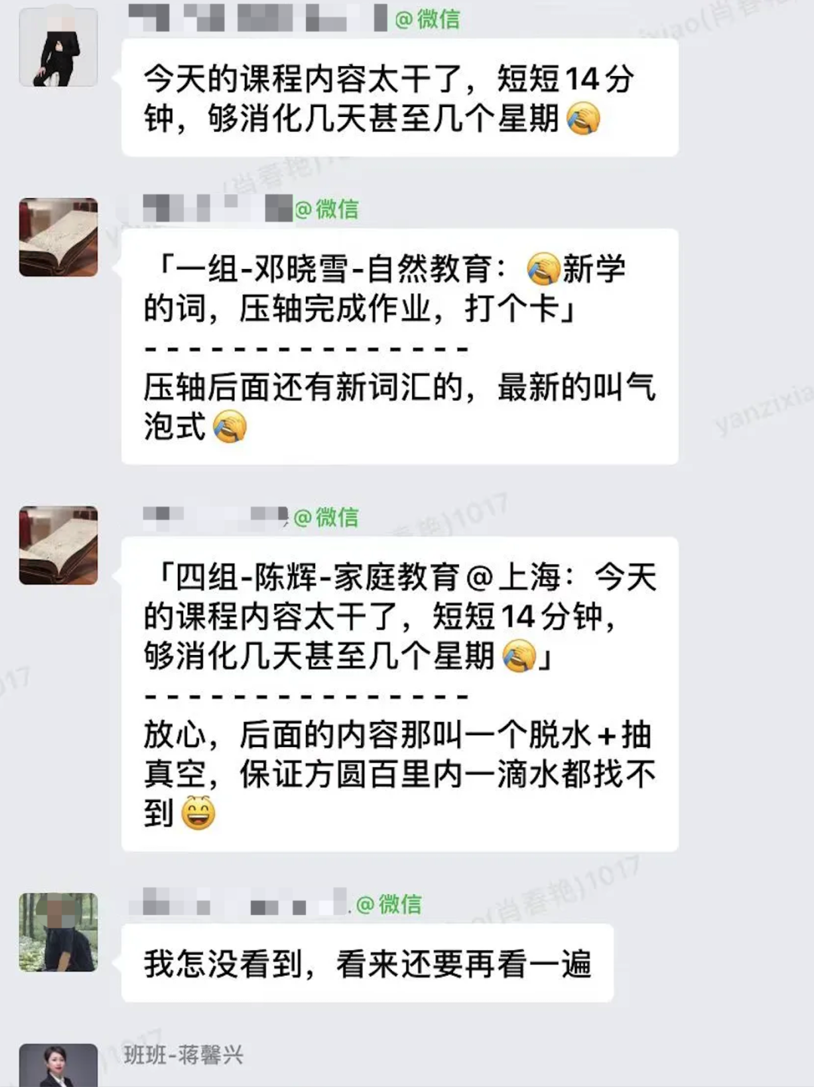Open 班班-蒋馨兴's profile avatar
Image resolution: width=814 pixels, height=1087 pixels.
pos(58,1065)
